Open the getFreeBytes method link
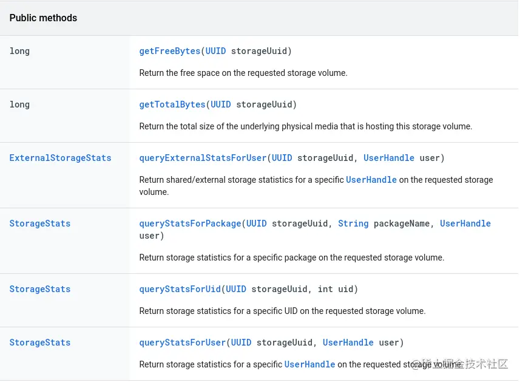 tap(169, 51)
